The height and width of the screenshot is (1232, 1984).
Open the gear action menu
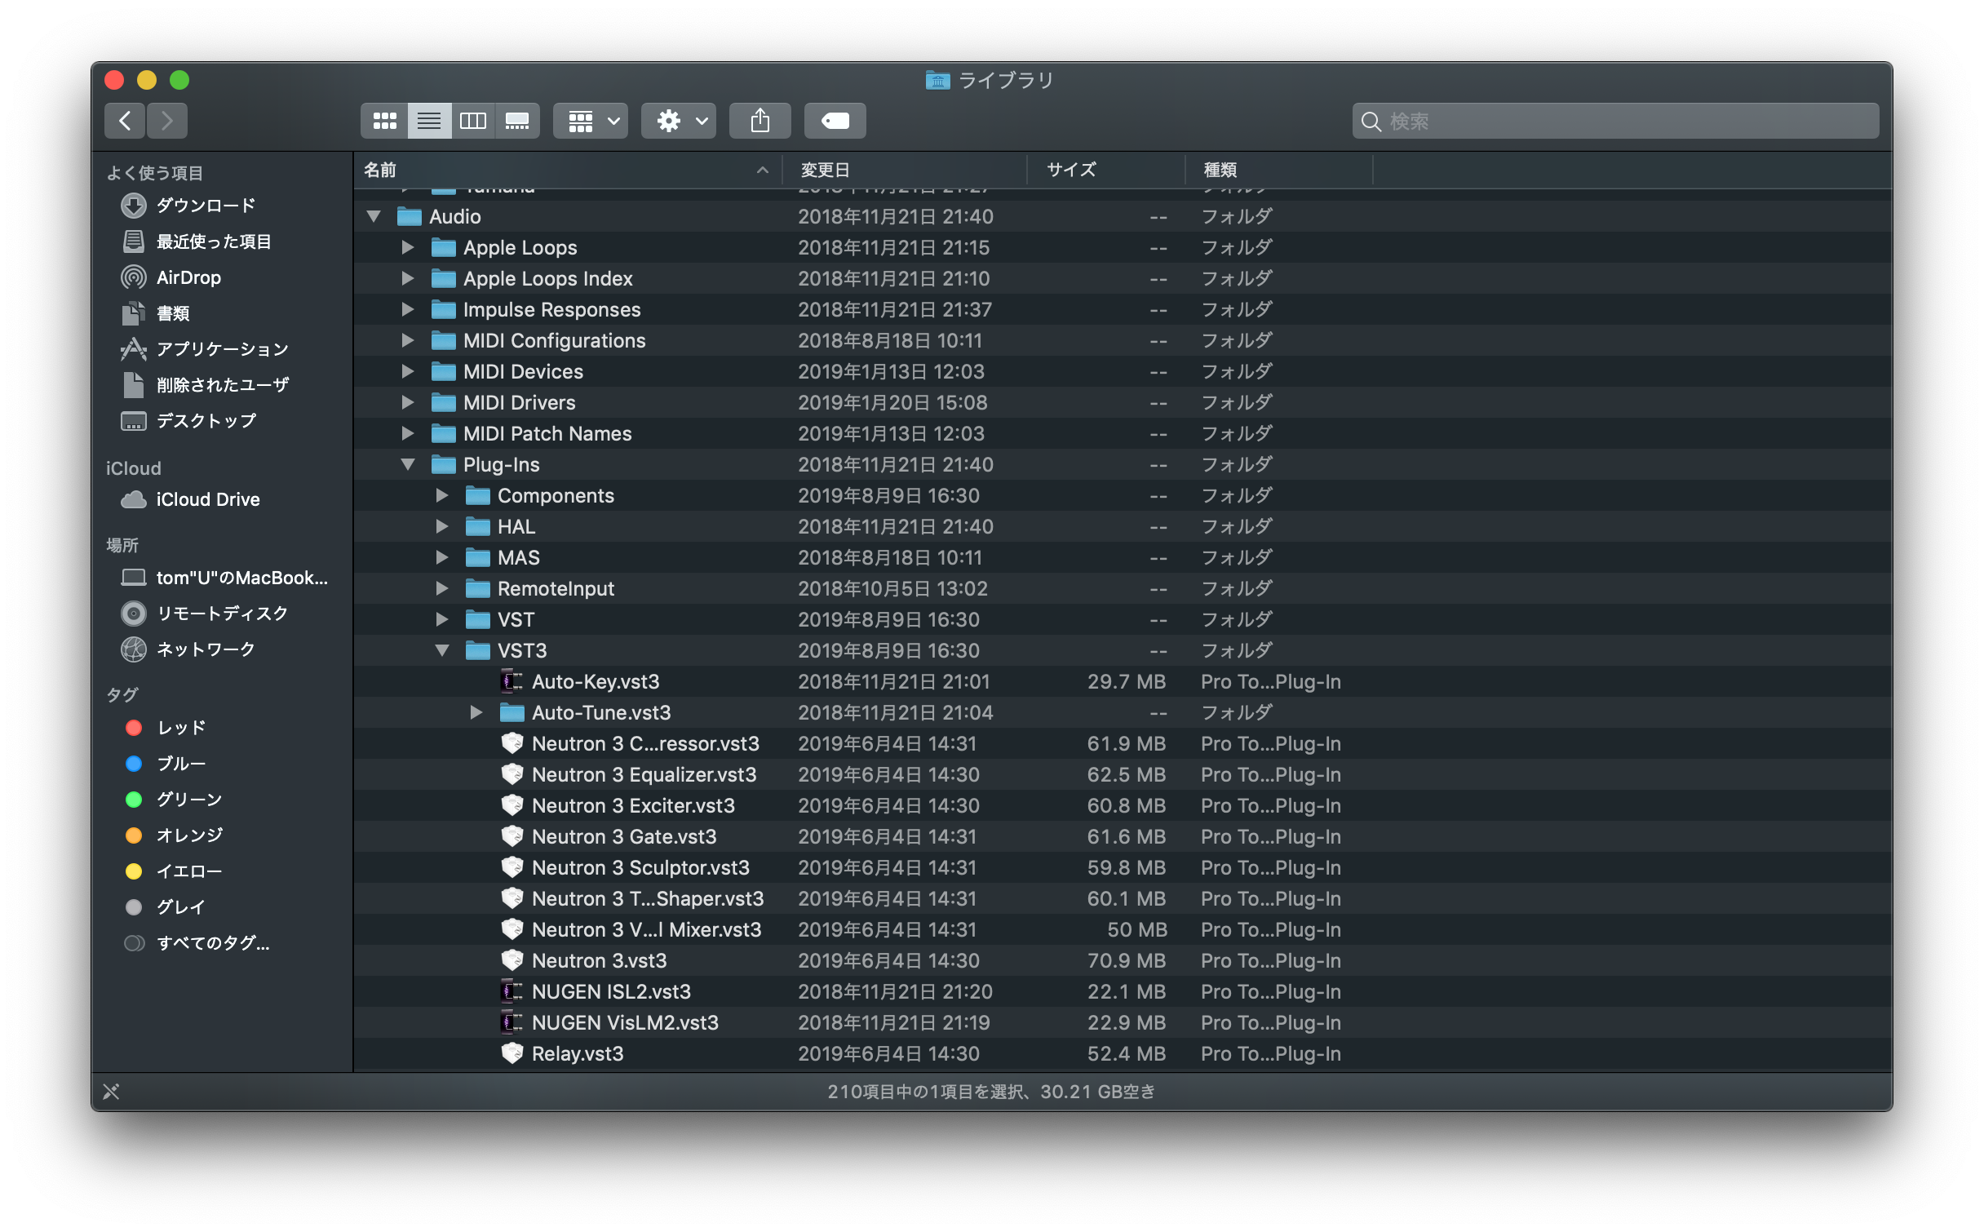(x=679, y=121)
